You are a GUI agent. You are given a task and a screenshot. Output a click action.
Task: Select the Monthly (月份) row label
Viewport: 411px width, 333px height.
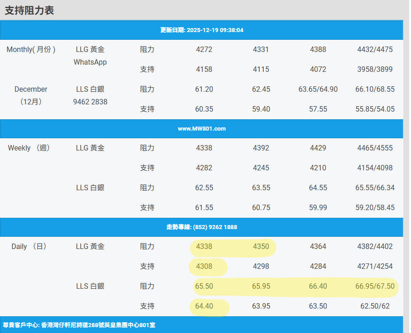(31, 50)
